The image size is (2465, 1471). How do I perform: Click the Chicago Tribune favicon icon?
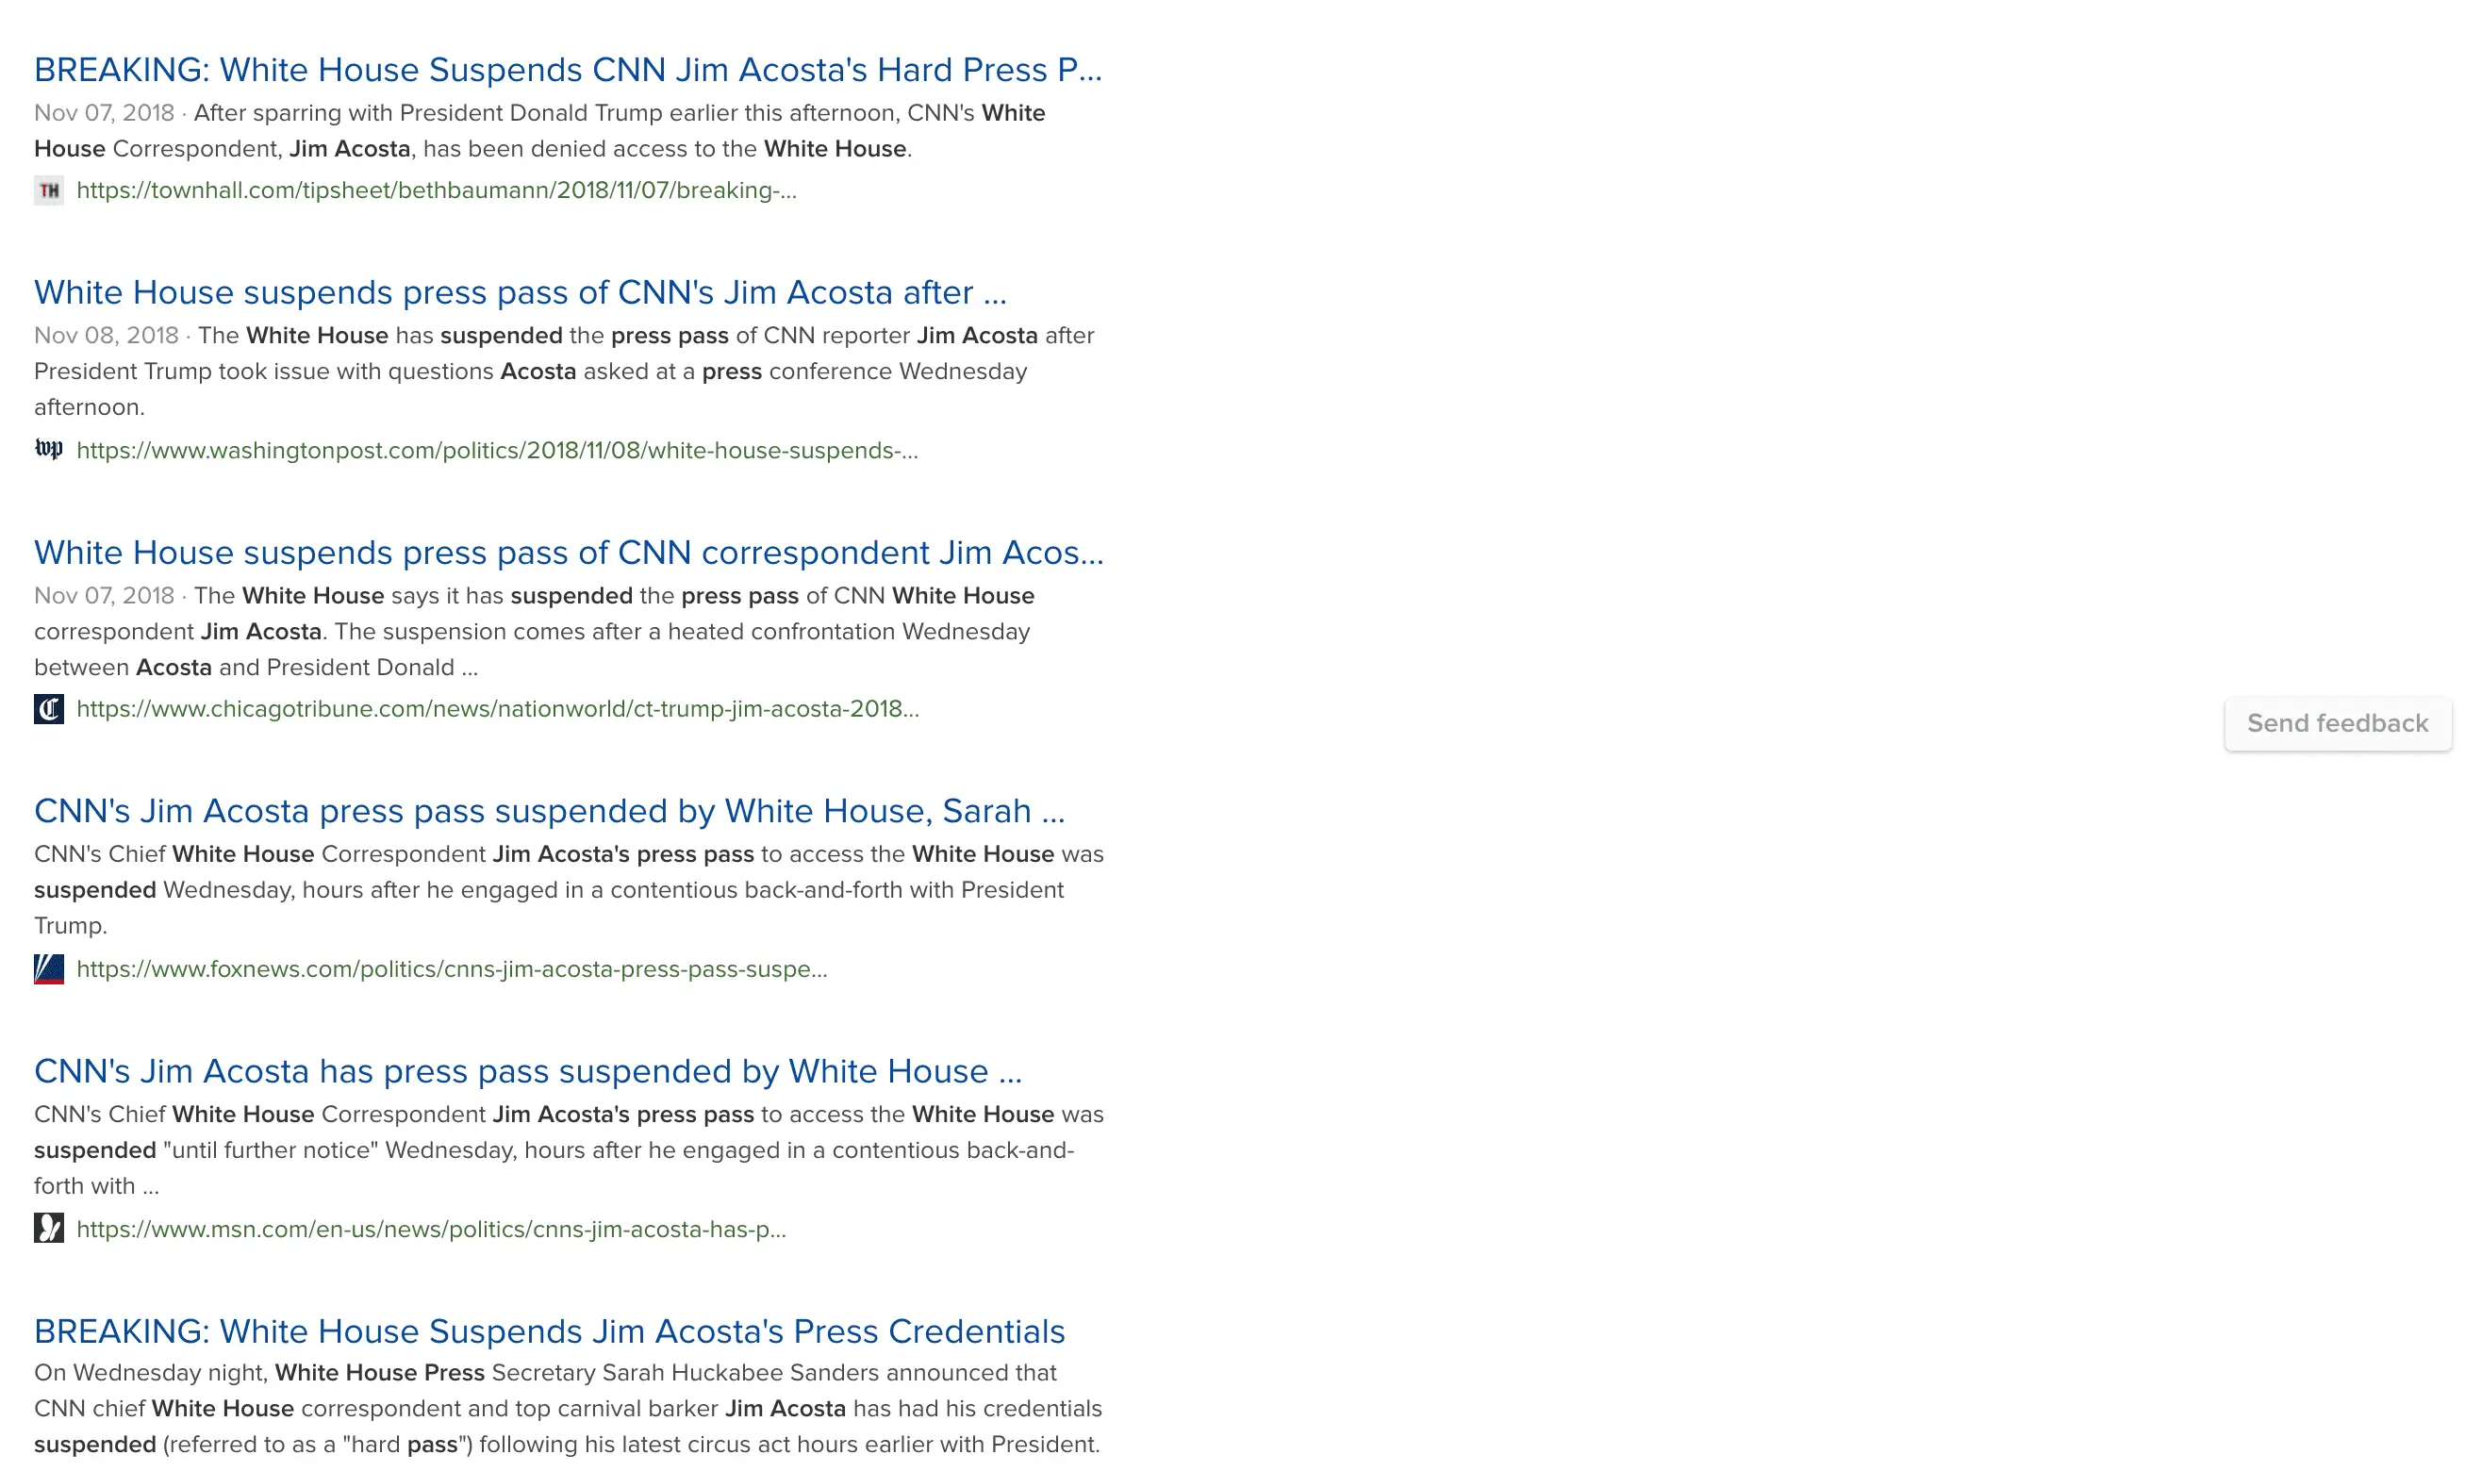pos(49,710)
